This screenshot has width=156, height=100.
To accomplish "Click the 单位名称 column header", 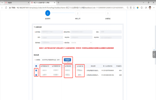I will 93,66.
